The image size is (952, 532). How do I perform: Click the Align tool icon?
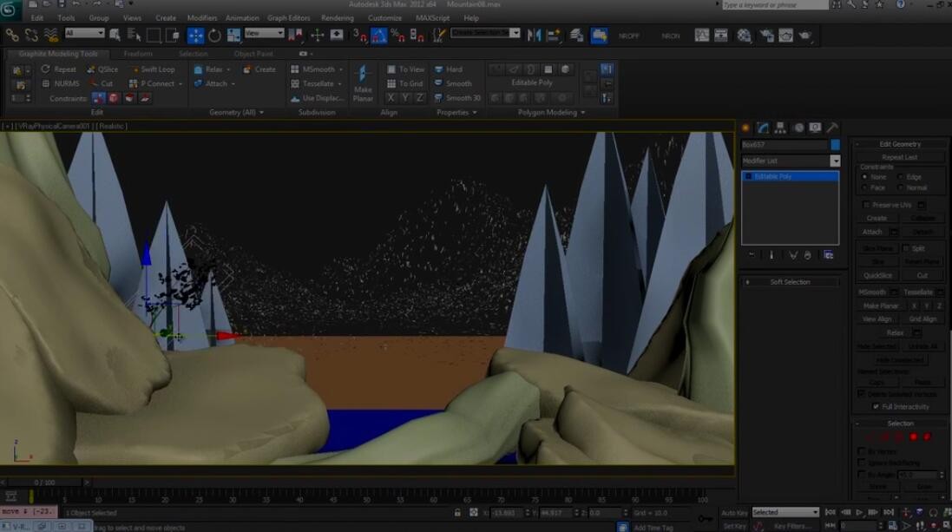(554, 36)
